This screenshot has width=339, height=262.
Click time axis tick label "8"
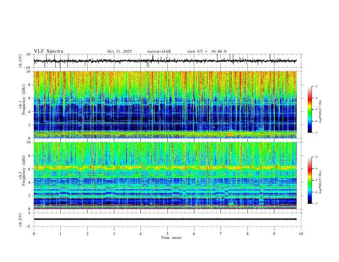tap(247, 234)
